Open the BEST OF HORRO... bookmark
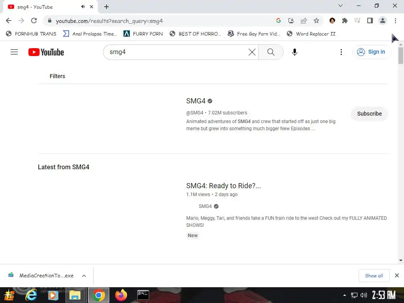Image resolution: width=404 pixels, height=303 pixels. pyautogui.click(x=195, y=34)
